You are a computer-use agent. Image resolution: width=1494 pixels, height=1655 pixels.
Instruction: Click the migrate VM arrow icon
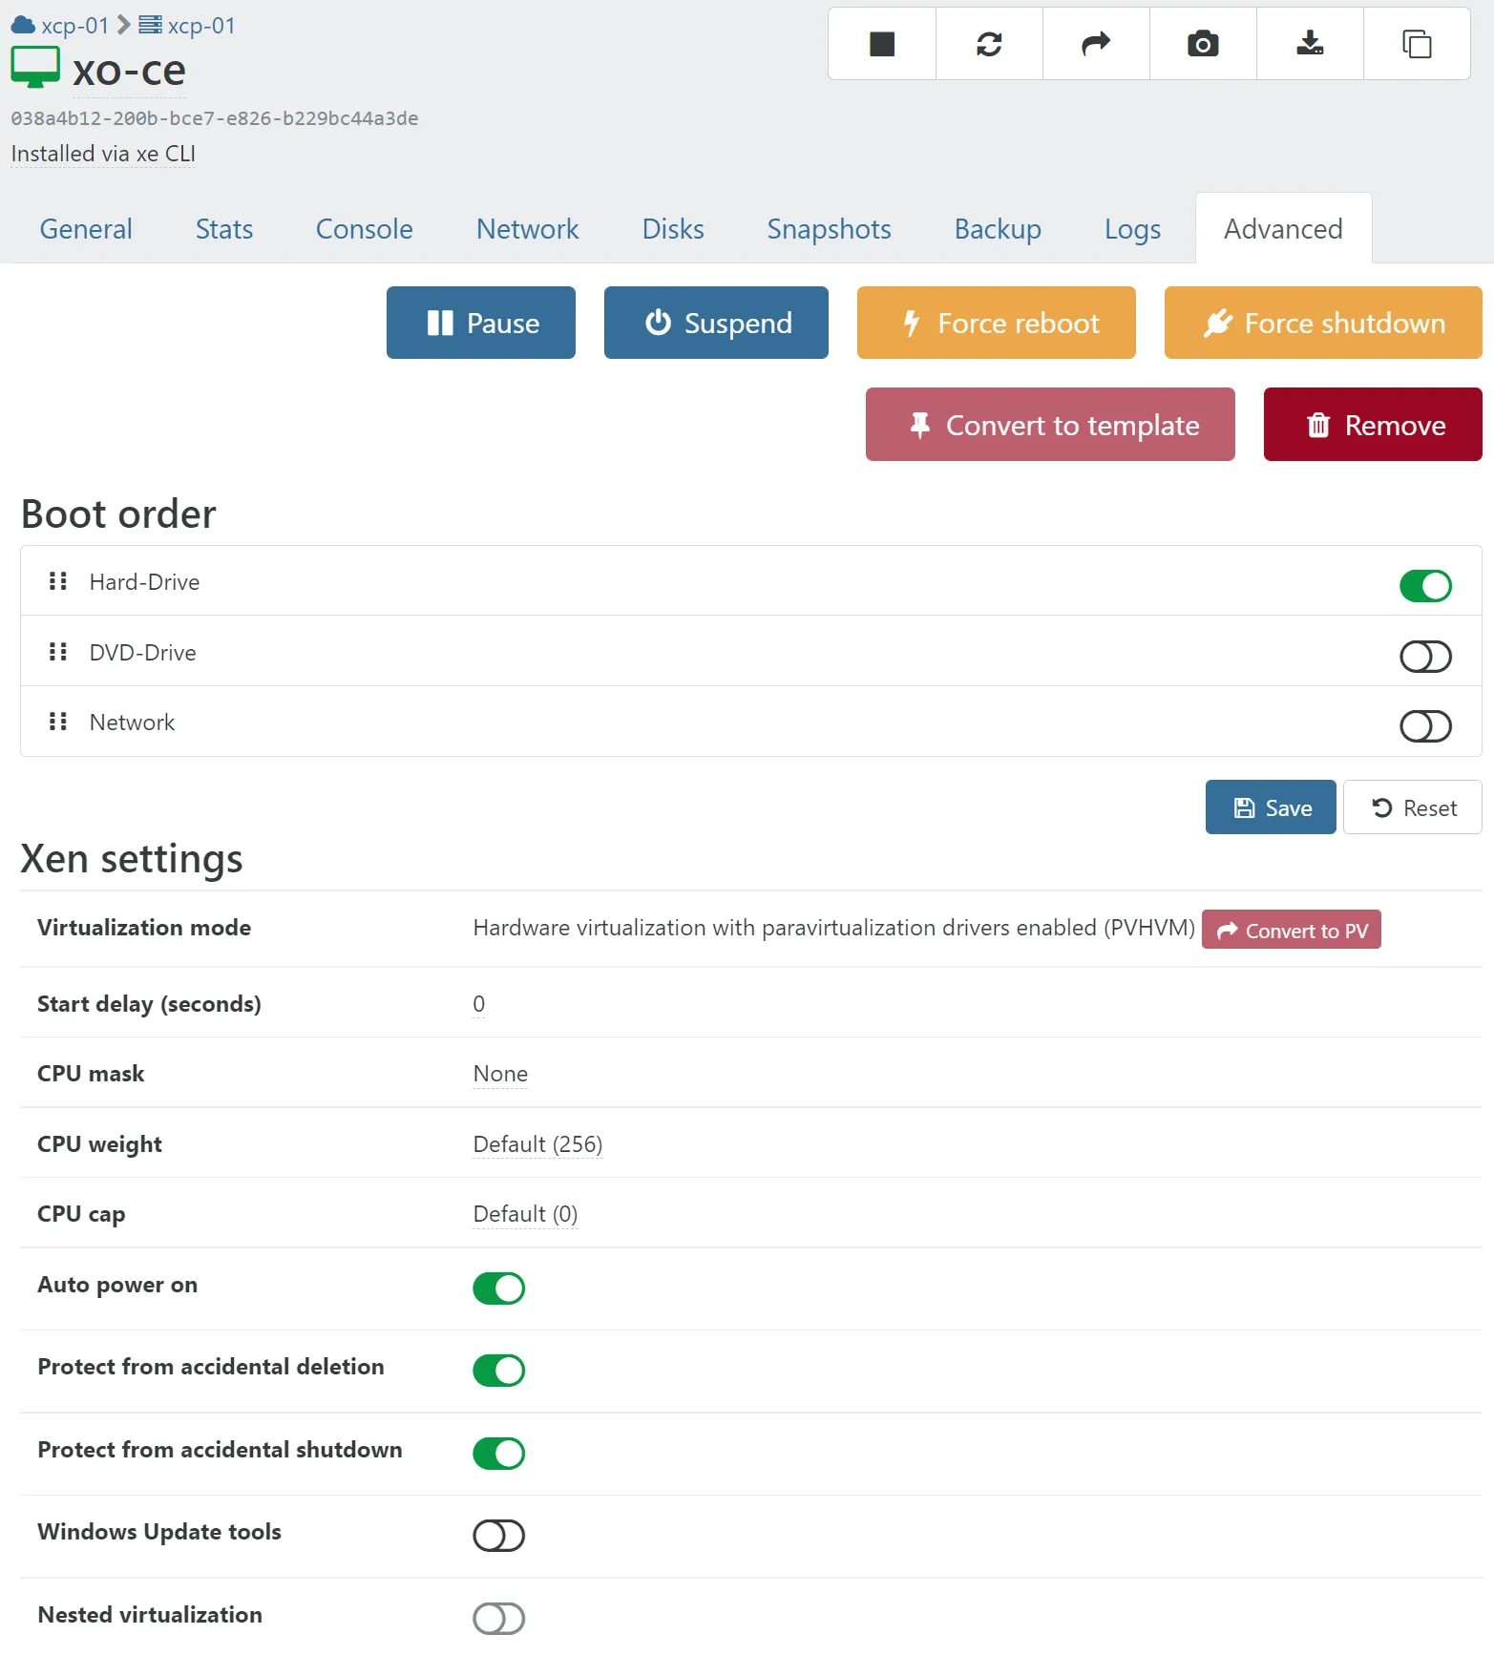coord(1096,44)
